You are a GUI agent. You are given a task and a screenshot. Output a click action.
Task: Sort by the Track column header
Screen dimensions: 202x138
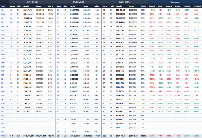tap(3, 6)
